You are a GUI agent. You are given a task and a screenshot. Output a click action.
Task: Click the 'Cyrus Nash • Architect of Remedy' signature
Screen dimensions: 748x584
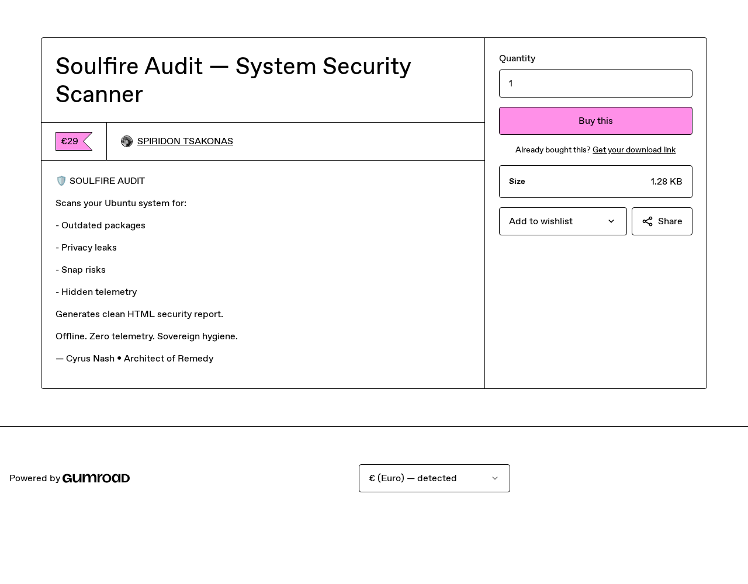(x=134, y=359)
